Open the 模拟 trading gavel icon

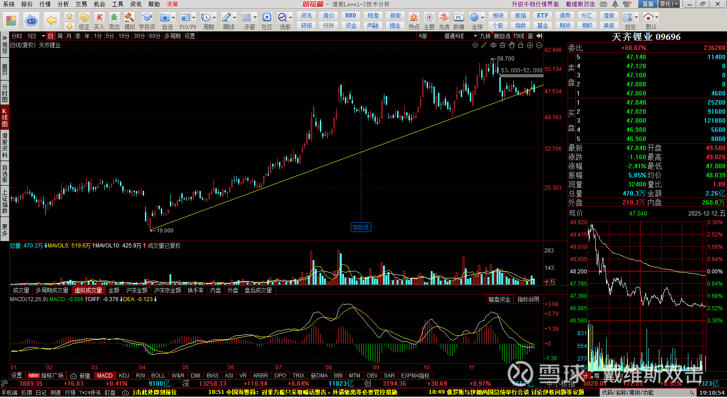[x=129, y=18]
